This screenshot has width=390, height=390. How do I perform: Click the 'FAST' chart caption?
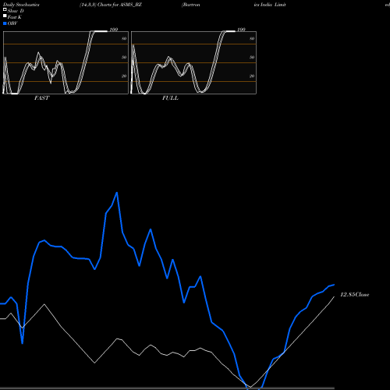coord(41,98)
